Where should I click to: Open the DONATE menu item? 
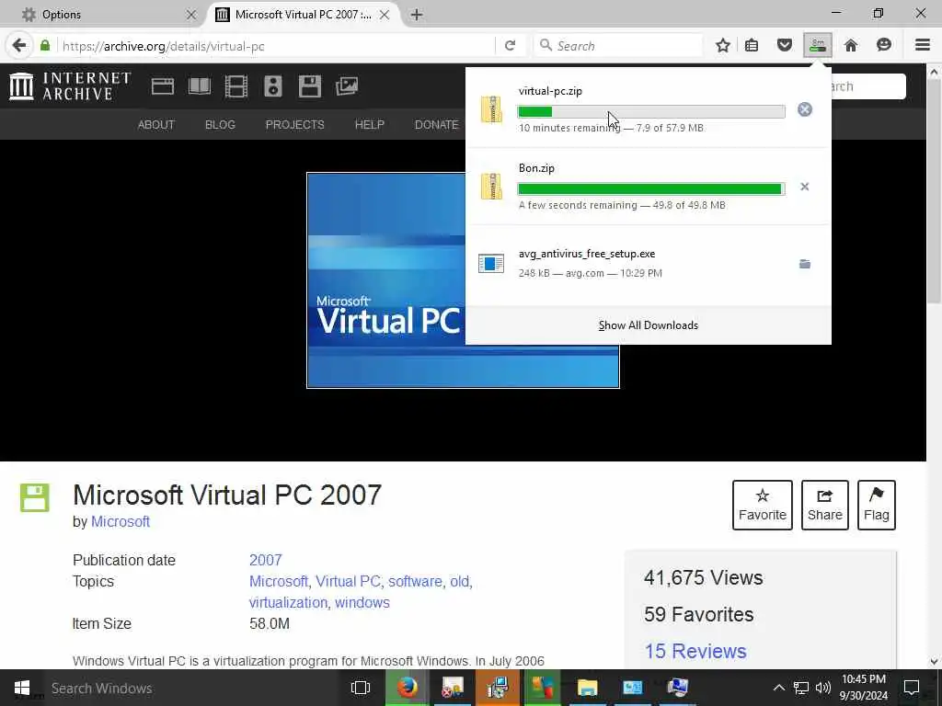click(437, 124)
